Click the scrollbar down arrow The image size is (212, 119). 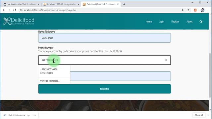click(x=210, y=109)
